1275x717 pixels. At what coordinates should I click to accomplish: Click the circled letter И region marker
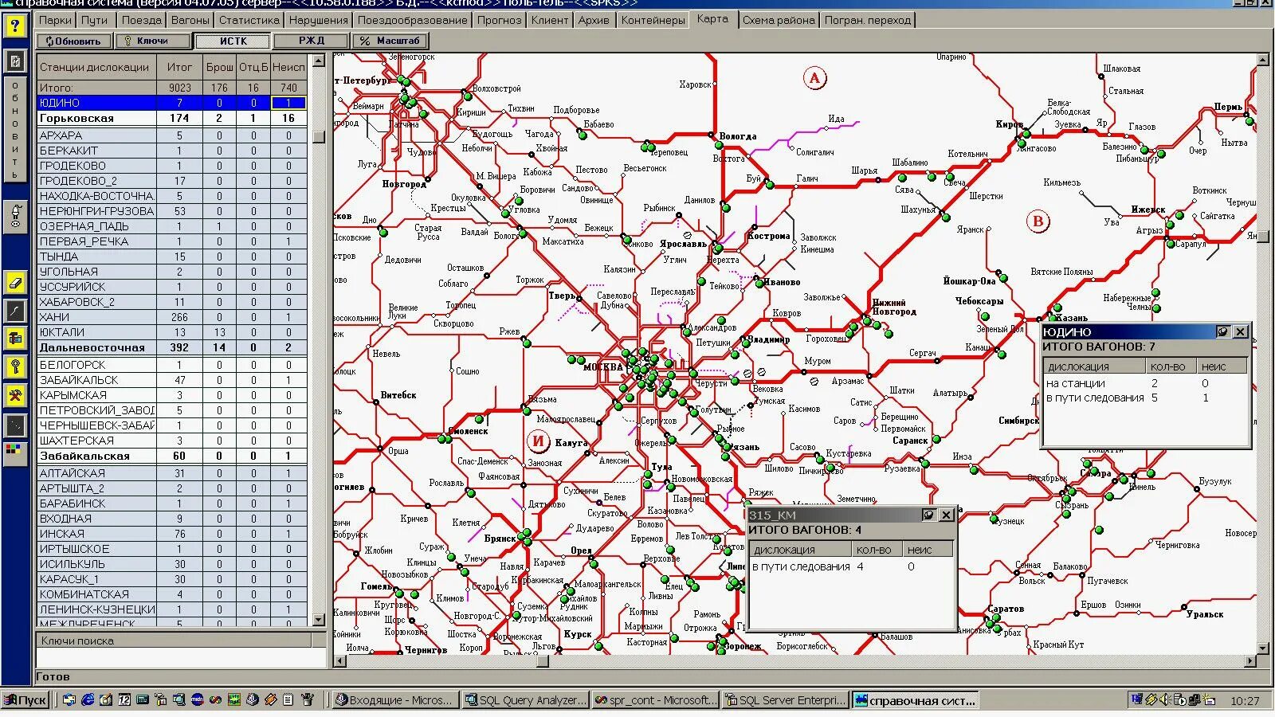(x=538, y=441)
